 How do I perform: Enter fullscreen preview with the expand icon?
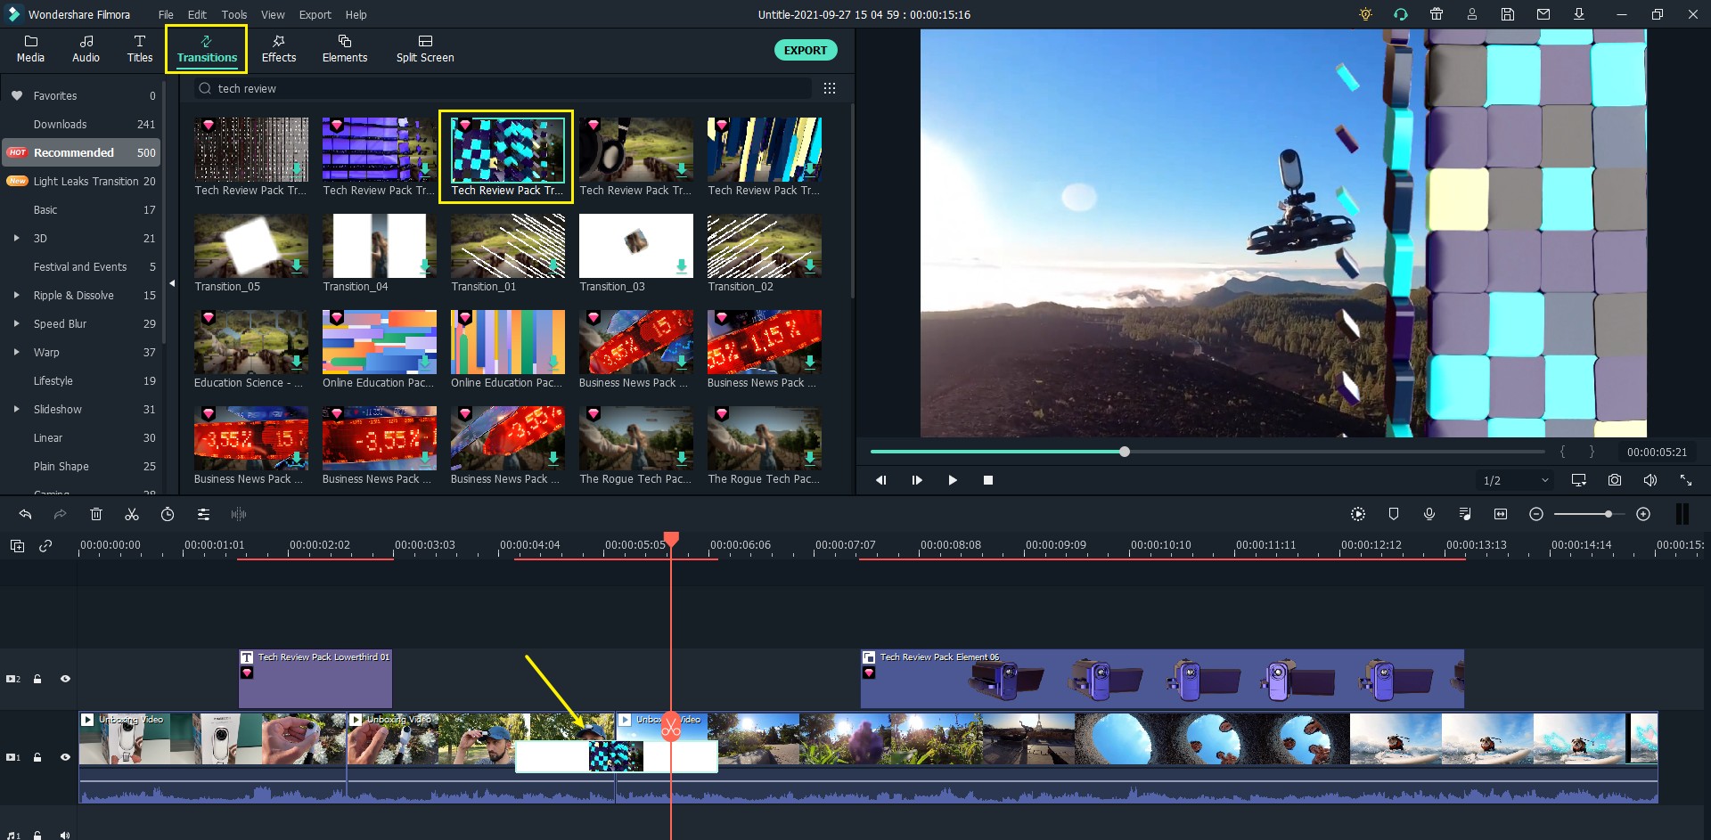point(1686,480)
